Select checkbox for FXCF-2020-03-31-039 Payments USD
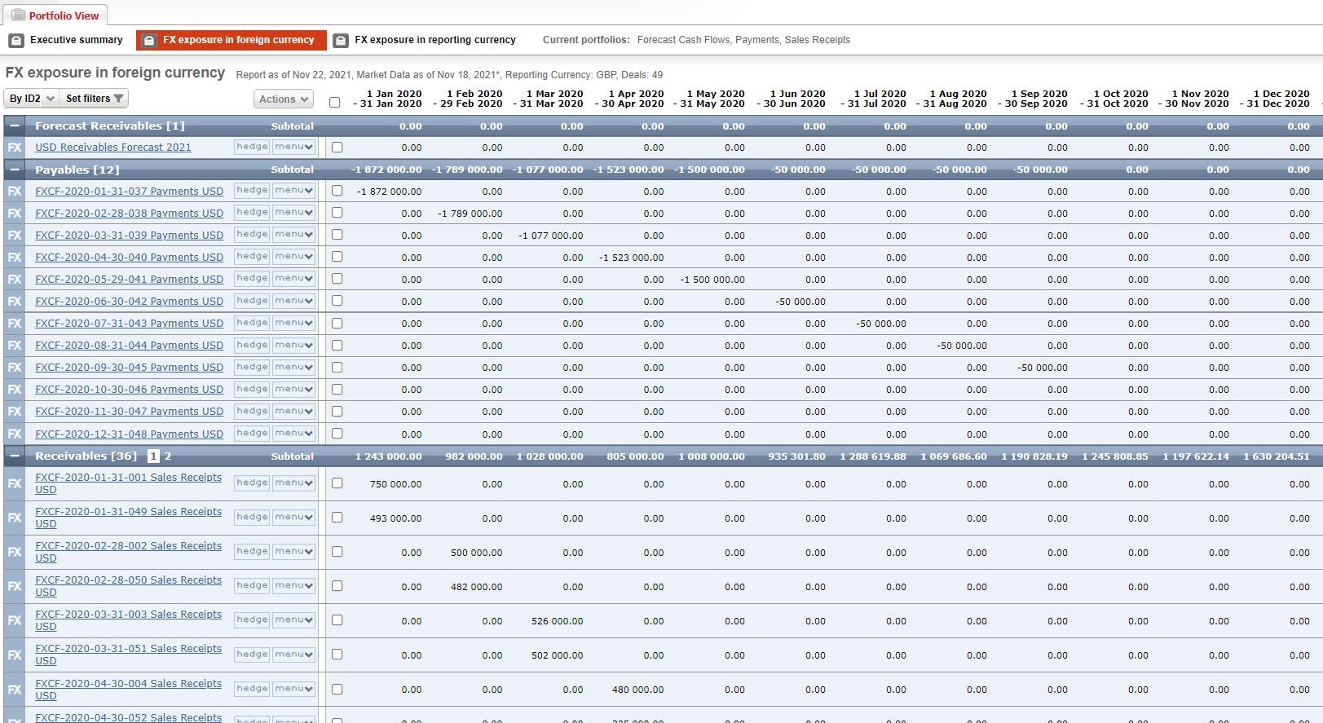Image resolution: width=1323 pixels, height=723 pixels. [x=337, y=235]
